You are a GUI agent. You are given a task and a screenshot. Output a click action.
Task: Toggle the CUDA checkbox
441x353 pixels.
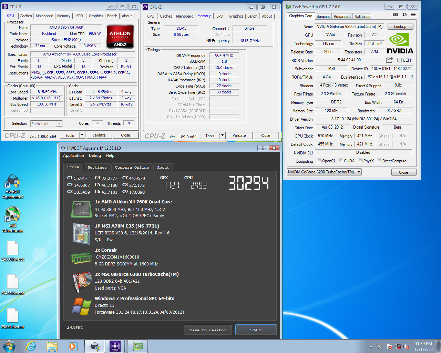coord(341,161)
